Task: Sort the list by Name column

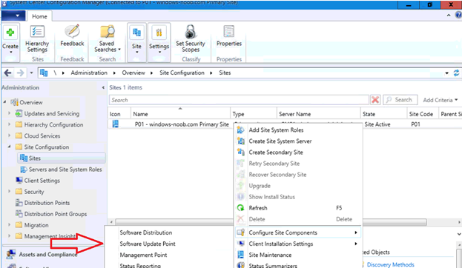Action: (180, 114)
